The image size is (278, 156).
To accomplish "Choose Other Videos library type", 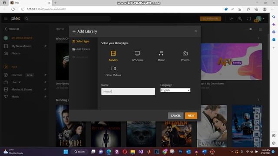I will [x=113, y=71].
